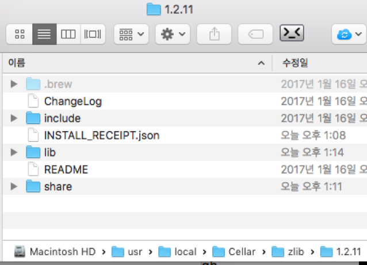The image size is (367, 265).
Task: Select INSTALL_RECEIPT.json file
Action: [x=101, y=136]
